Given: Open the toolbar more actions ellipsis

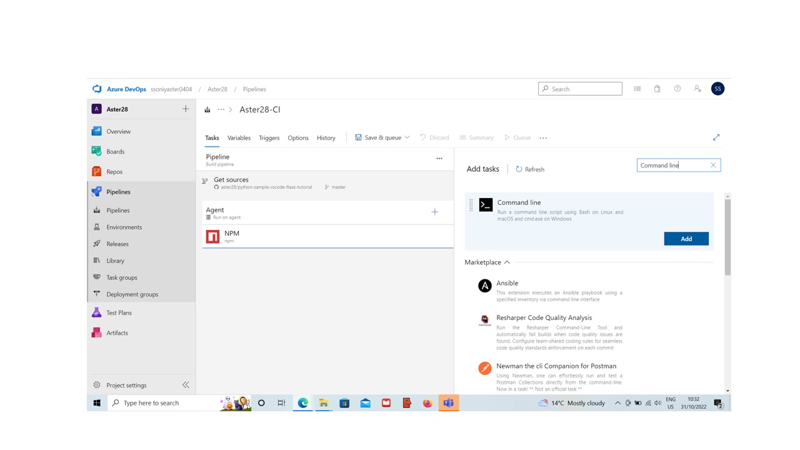Looking at the screenshot, I should tap(543, 137).
